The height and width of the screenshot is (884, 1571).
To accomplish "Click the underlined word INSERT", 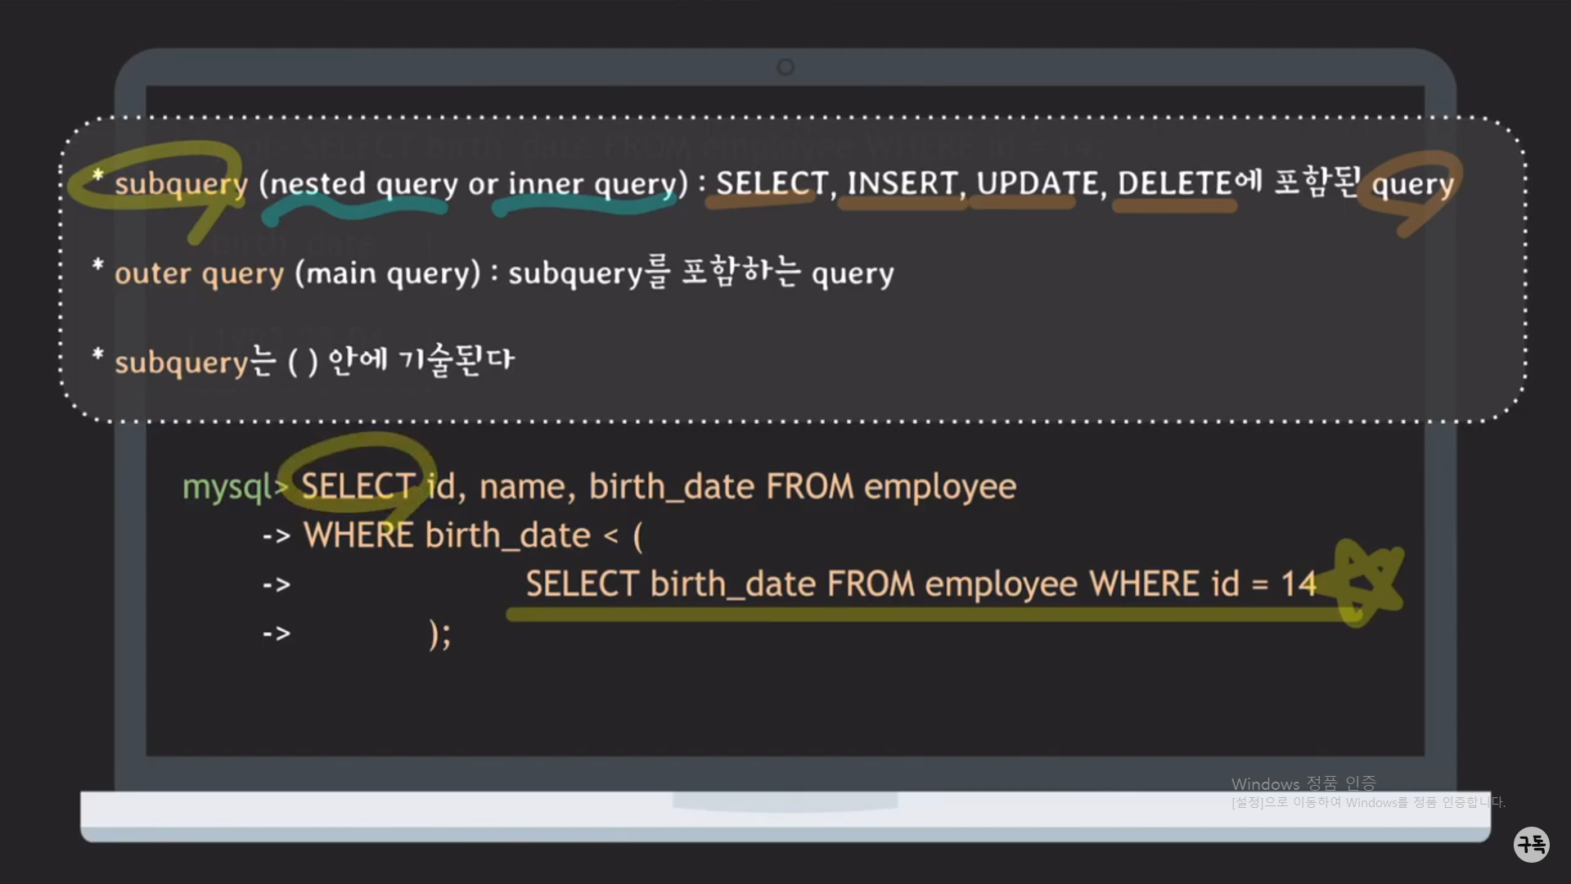I will (902, 183).
